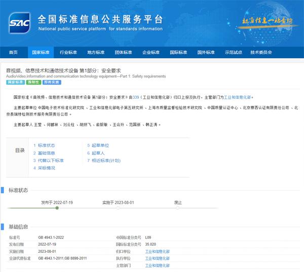Open the 技术委员会 menu item

coord(261,52)
